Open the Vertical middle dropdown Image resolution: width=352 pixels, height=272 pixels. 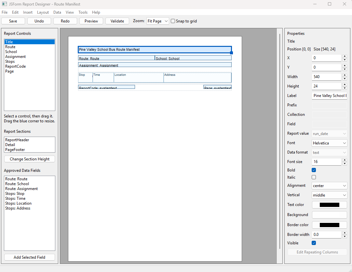[329, 195]
